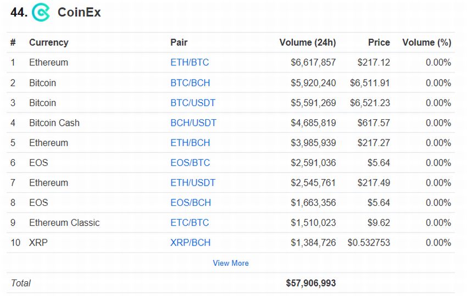
Task: Visit the ETH/BCH pair link
Action: point(190,143)
